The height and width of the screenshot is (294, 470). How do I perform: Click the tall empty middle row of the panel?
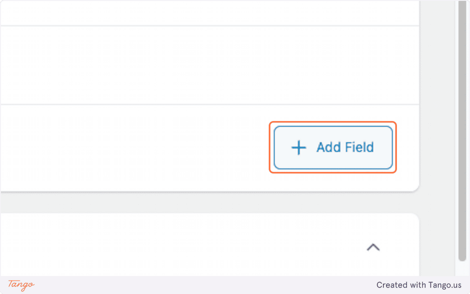pos(208,65)
